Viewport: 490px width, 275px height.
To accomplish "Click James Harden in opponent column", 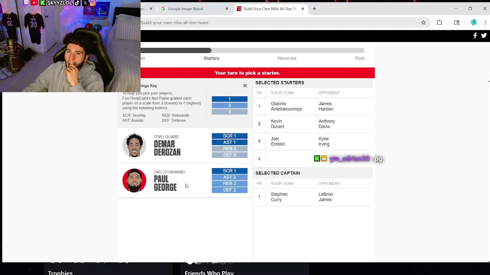I will coord(326,106).
